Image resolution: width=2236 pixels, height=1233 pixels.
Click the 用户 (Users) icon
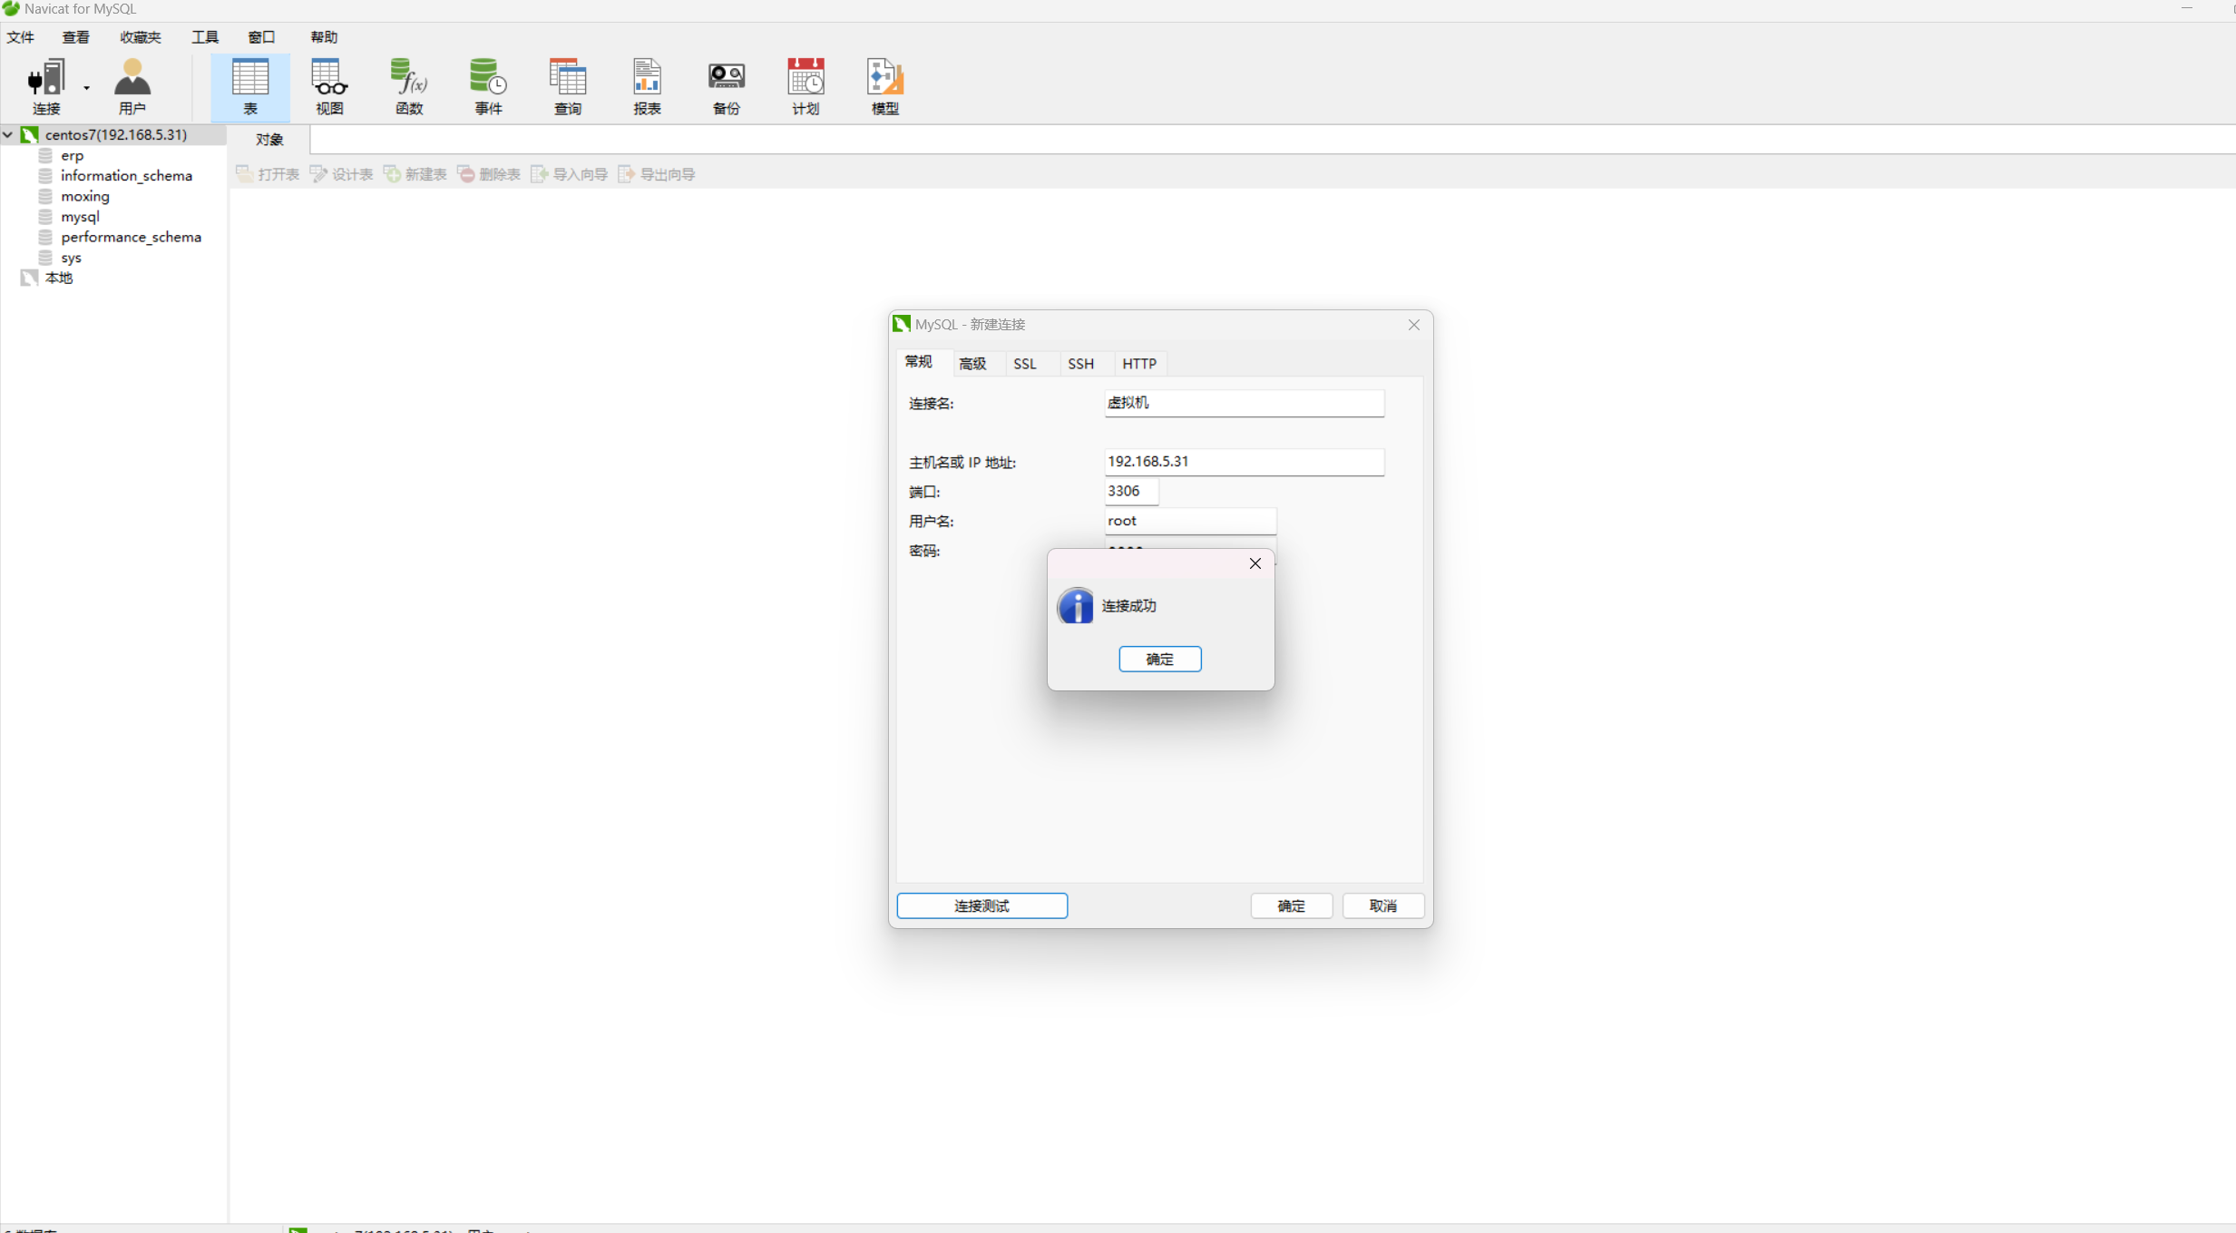[132, 86]
